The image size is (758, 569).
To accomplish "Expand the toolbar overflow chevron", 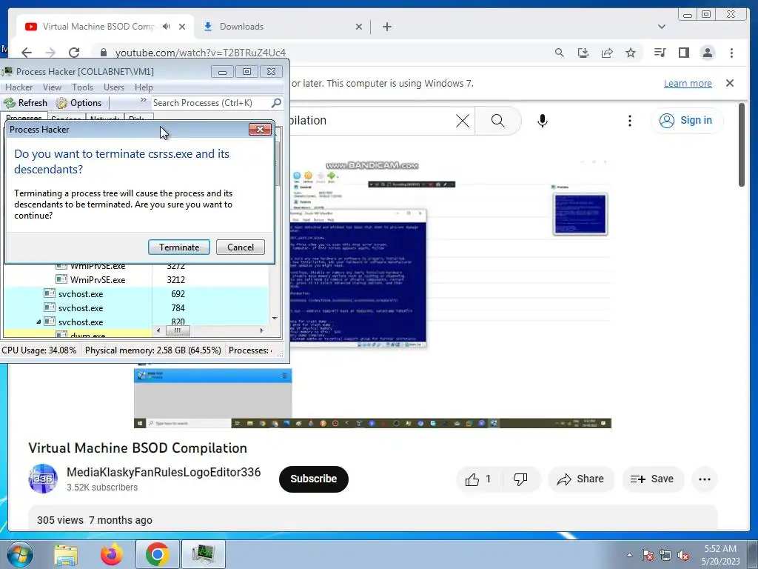I will click(143, 100).
